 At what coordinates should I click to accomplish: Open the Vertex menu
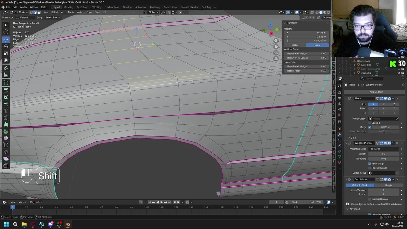(80, 12)
